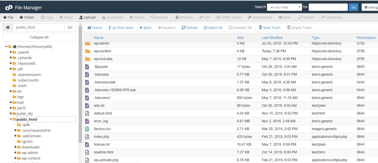Click the ads.txt file icon
Image resolution: width=378 pixels, height=163 pixels.
(x=87, y=105)
